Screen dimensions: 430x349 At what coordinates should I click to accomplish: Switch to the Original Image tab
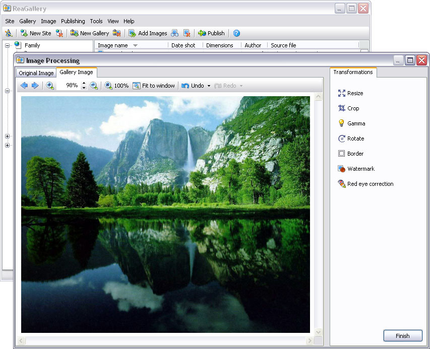click(x=36, y=73)
